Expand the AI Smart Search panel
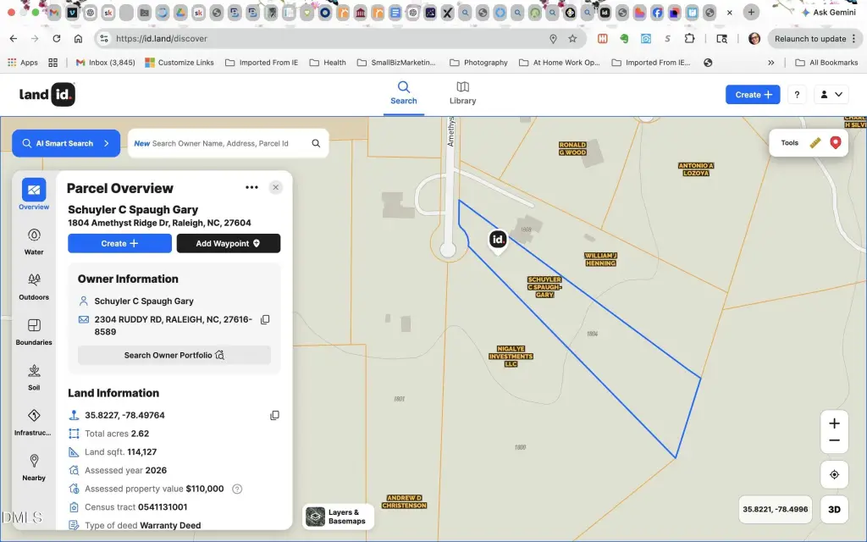Screen dimensions: 867x542 tap(66, 143)
